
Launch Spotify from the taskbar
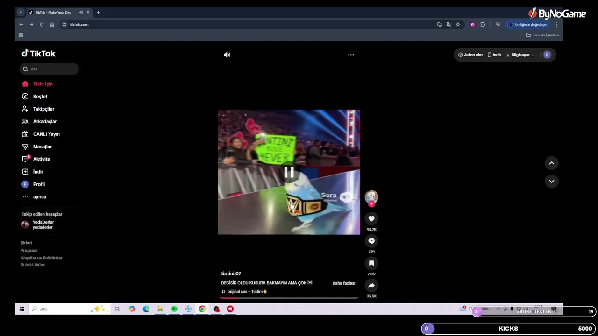click(174, 309)
